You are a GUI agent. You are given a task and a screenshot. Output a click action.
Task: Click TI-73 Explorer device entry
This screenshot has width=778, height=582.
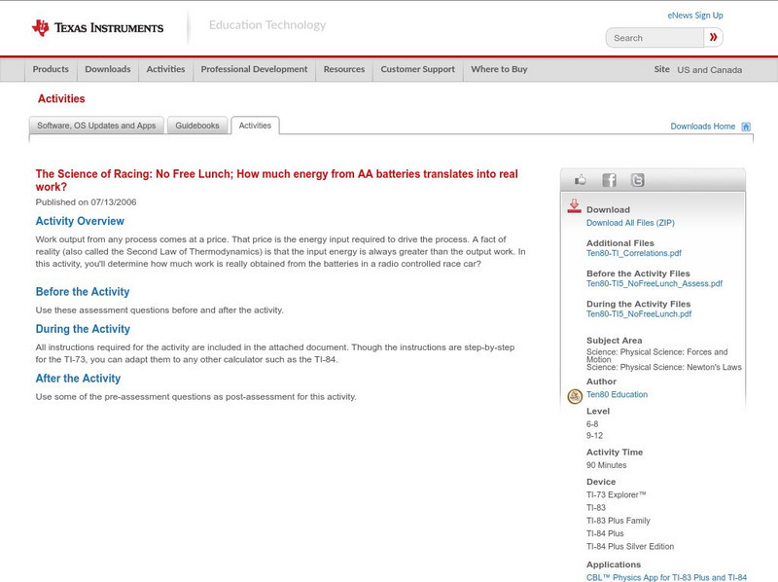617,494
